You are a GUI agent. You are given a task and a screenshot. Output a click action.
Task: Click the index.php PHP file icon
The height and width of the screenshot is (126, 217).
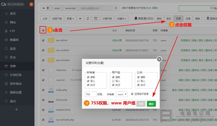pos(51,90)
